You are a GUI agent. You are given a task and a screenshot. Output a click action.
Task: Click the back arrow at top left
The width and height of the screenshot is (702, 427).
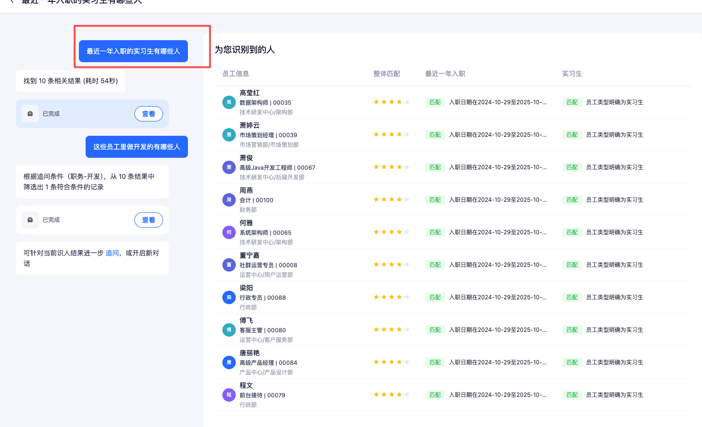point(12,2)
